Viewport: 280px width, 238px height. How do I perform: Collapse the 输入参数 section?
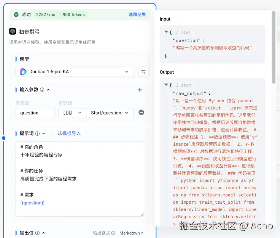click(x=48, y=90)
